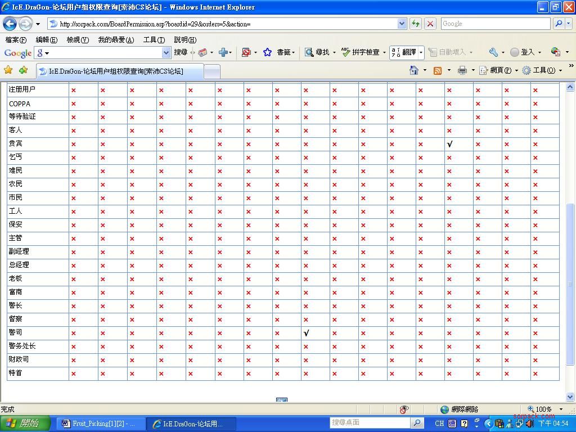Open the 檢視 menu
Screen dimensions: 576x432
77,40
